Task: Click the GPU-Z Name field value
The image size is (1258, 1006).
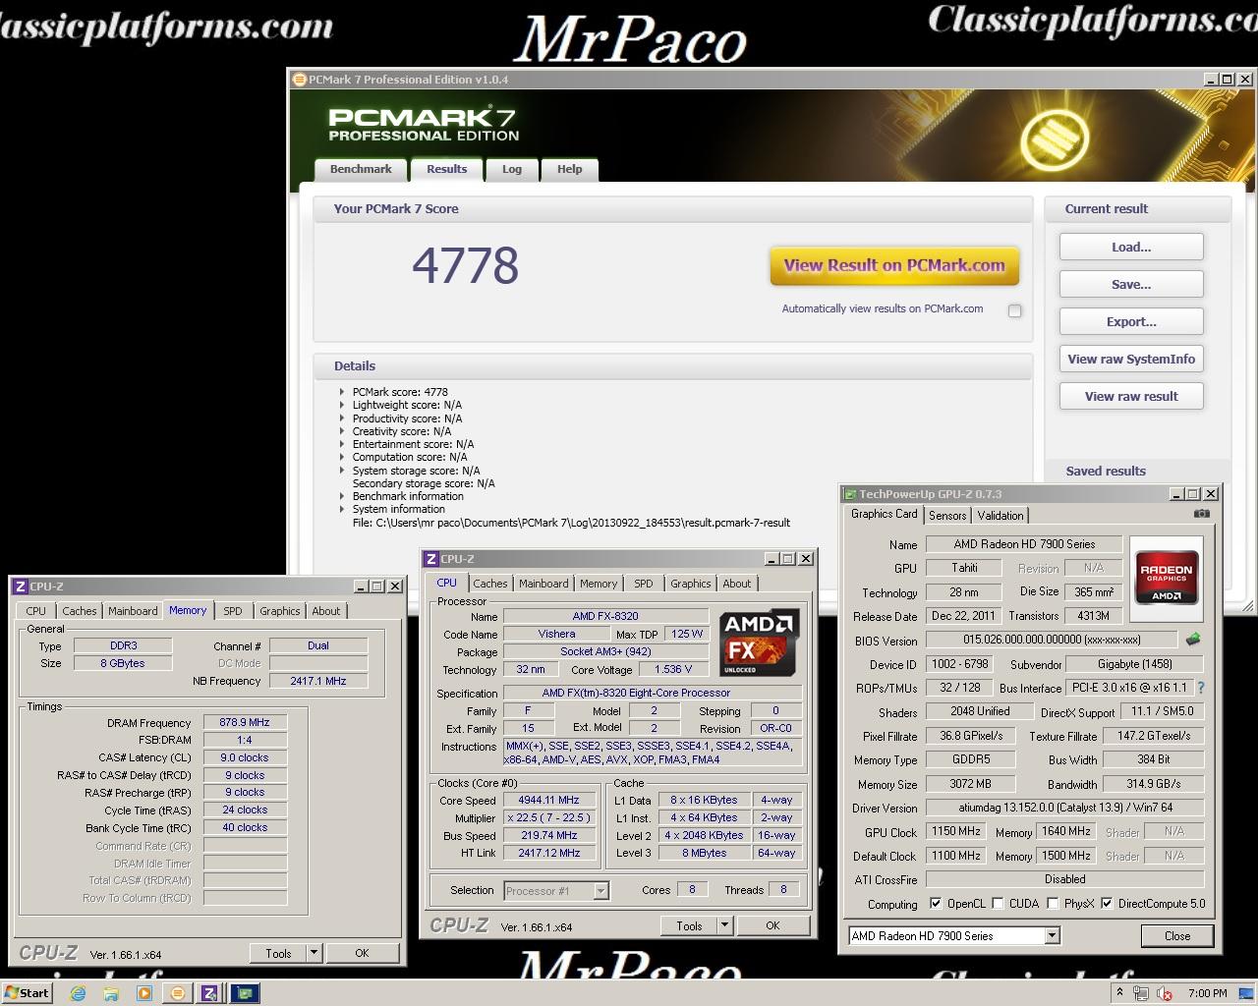Action: 1024,544
